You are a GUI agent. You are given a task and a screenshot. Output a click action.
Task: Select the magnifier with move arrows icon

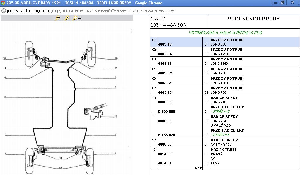[77, 18]
